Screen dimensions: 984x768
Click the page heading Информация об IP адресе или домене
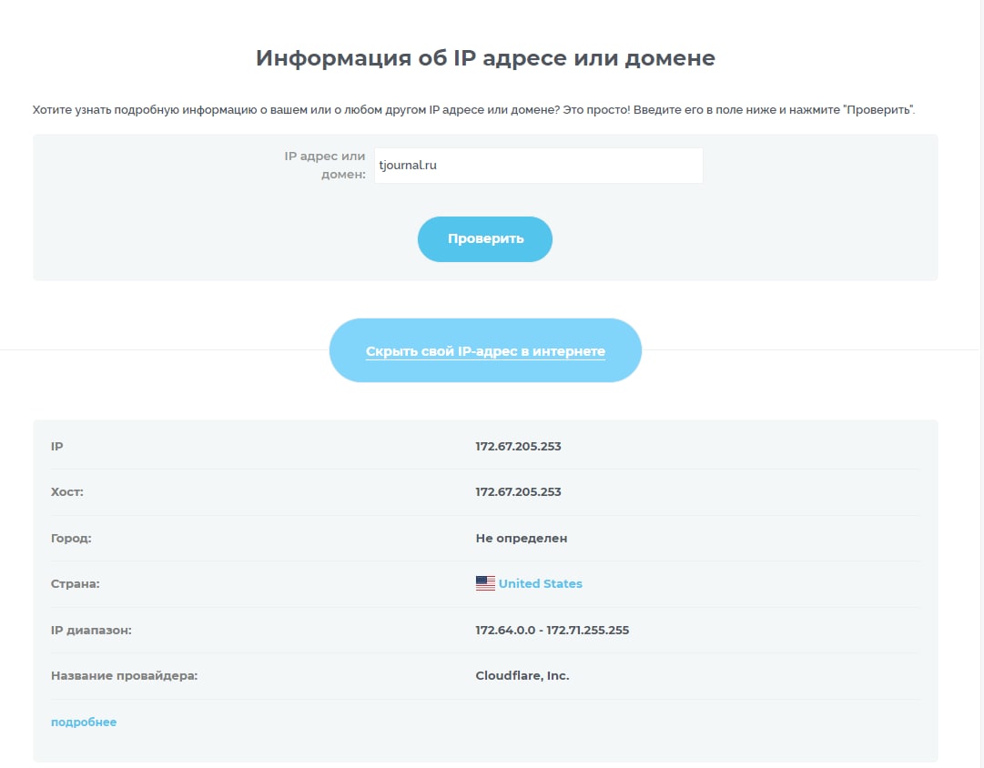485,57
